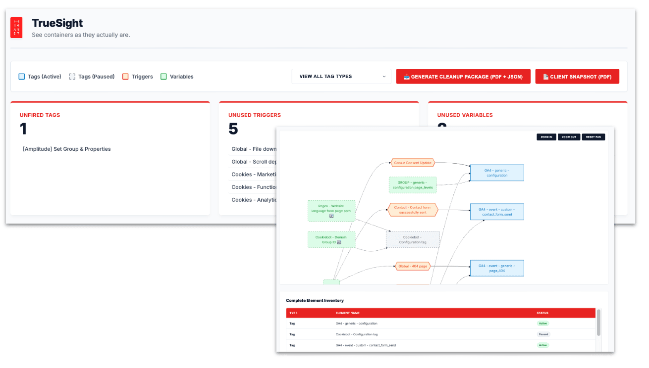Click Cookiebot - Configuration tag in the inventory table
This screenshot has width=649, height=368.
357,334
